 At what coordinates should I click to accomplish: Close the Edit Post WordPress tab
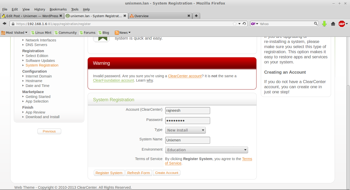coord(61,16)
